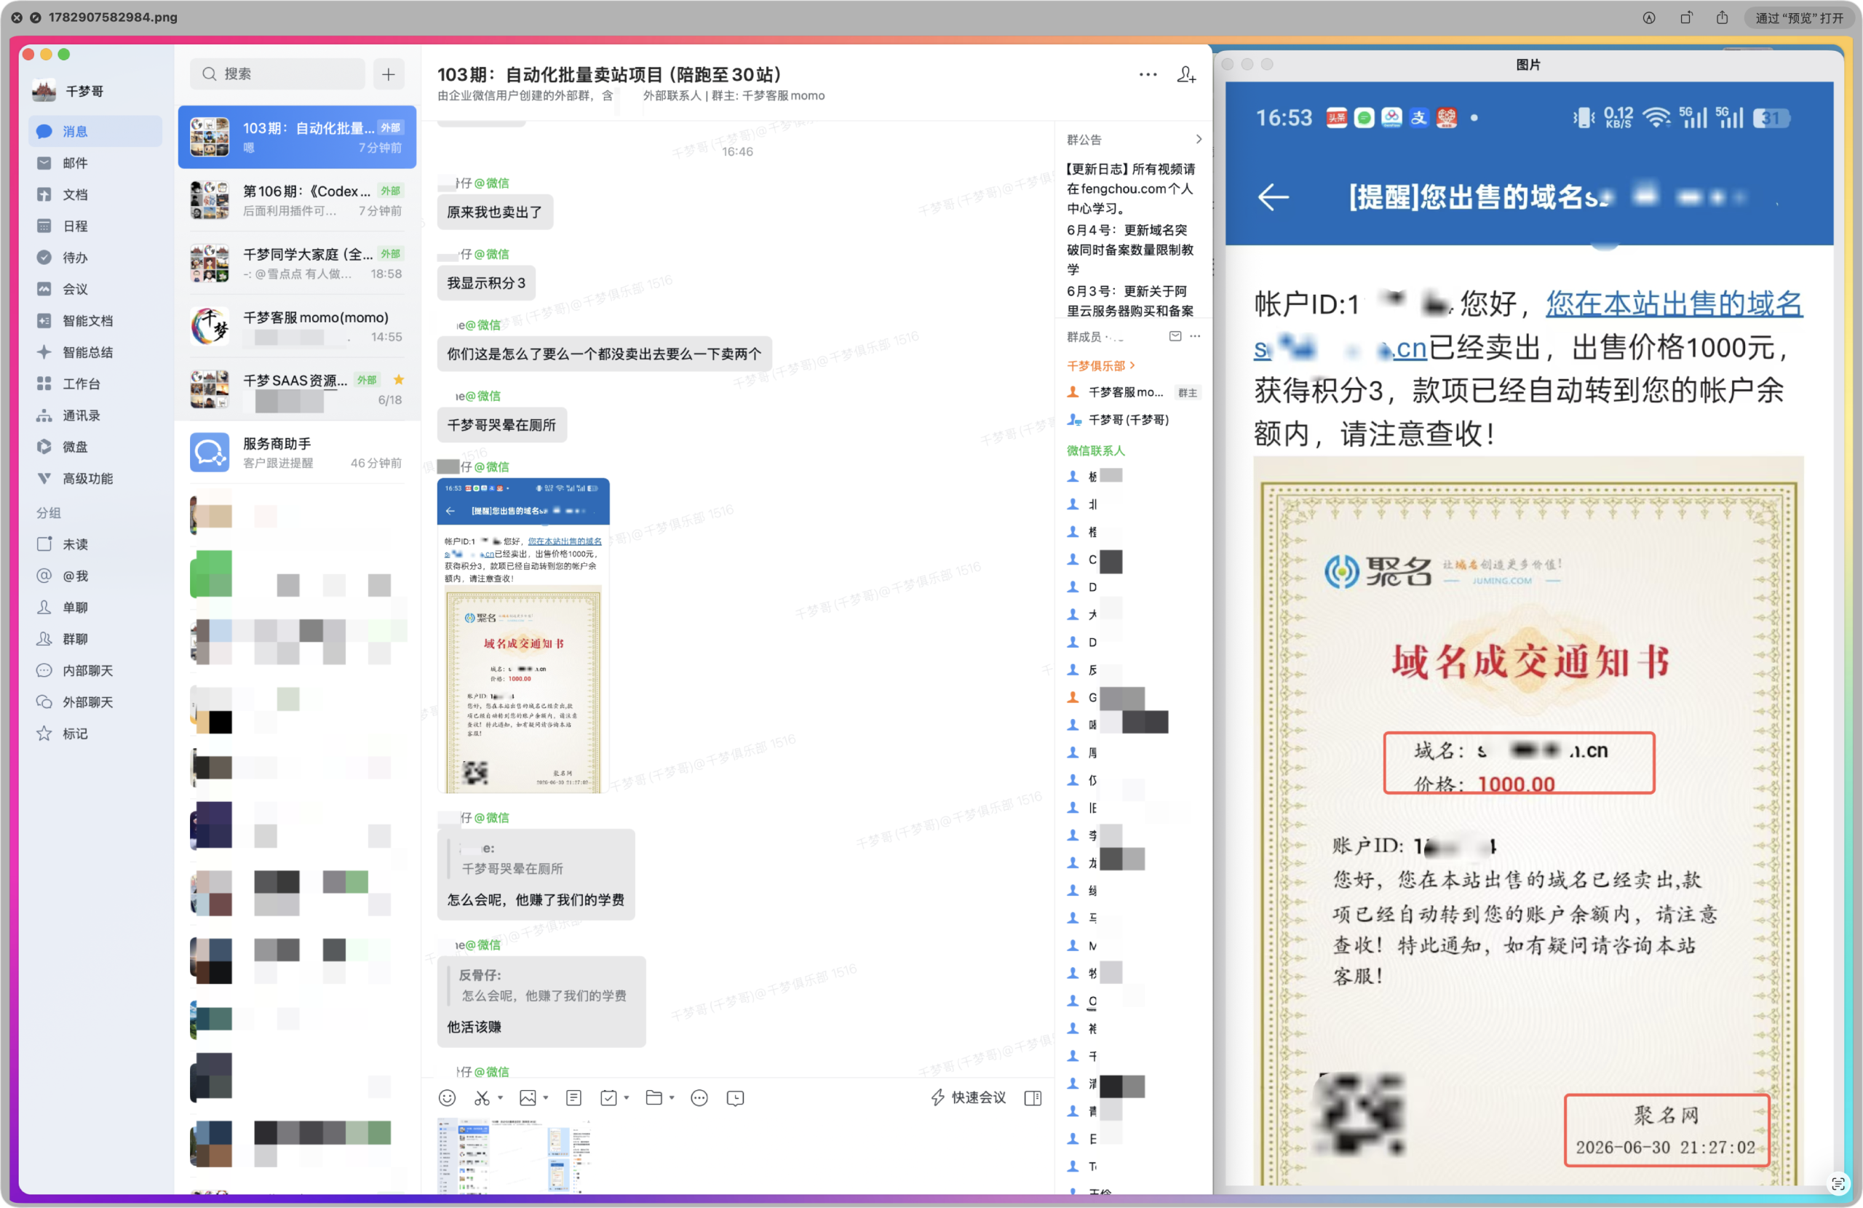Click the 高级功能 icon
Screen dimensions: 1863x1208
tap(44, 478)
